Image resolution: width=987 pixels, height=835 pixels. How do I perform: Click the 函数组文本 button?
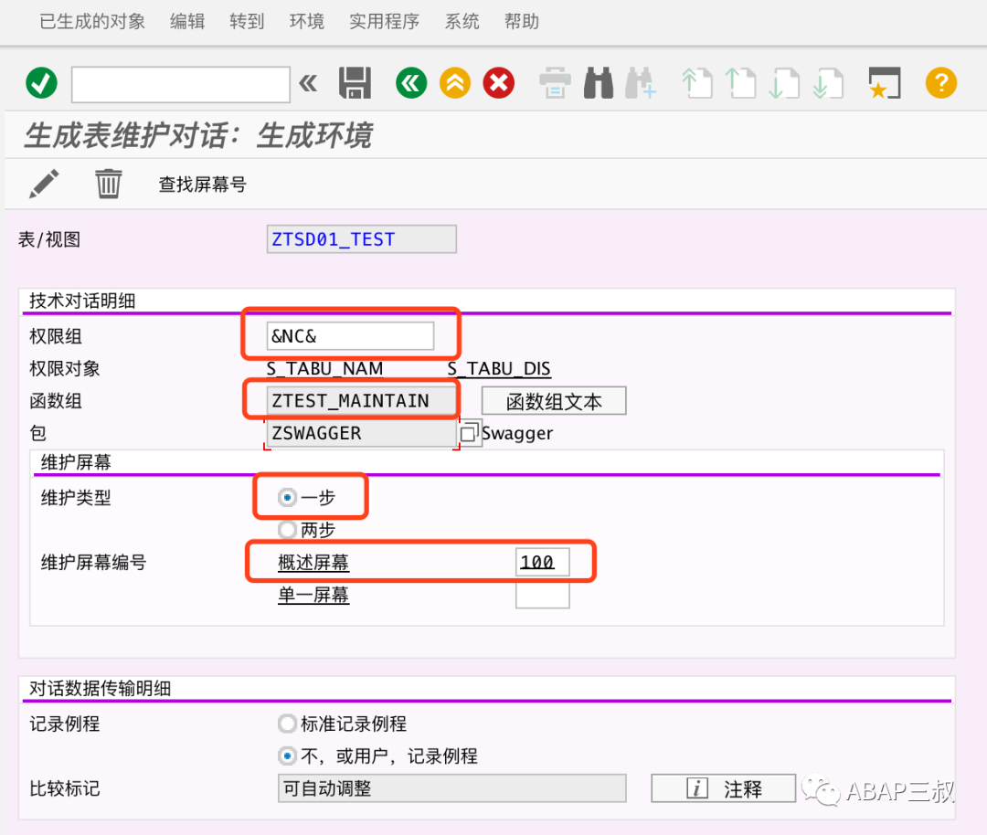pyautogui.click(x=554, y=401)
